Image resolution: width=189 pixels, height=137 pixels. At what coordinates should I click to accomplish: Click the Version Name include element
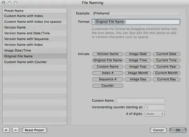[x=108, y=54]
